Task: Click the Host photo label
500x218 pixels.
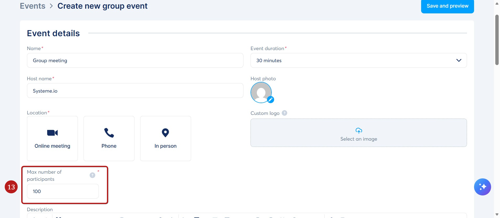Action: click(263, 78)
